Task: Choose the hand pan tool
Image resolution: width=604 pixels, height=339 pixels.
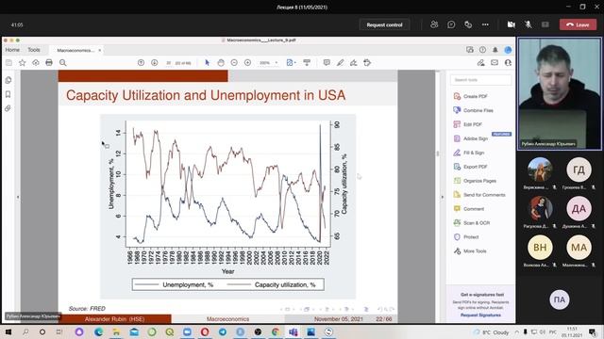Action: click(221, 63)
